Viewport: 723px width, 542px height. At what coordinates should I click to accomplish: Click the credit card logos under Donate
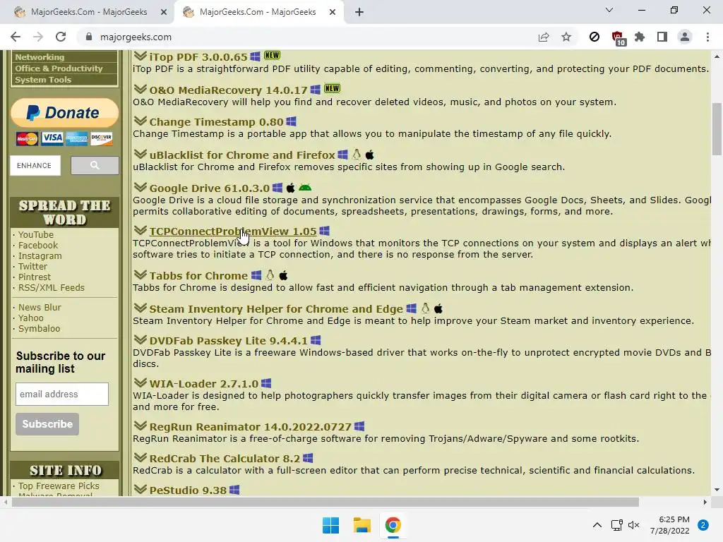pyautogui.click(x=64, y=138)
